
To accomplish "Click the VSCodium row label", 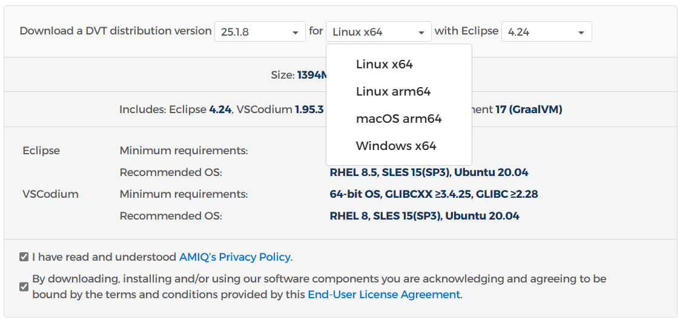I will (50, 194).
